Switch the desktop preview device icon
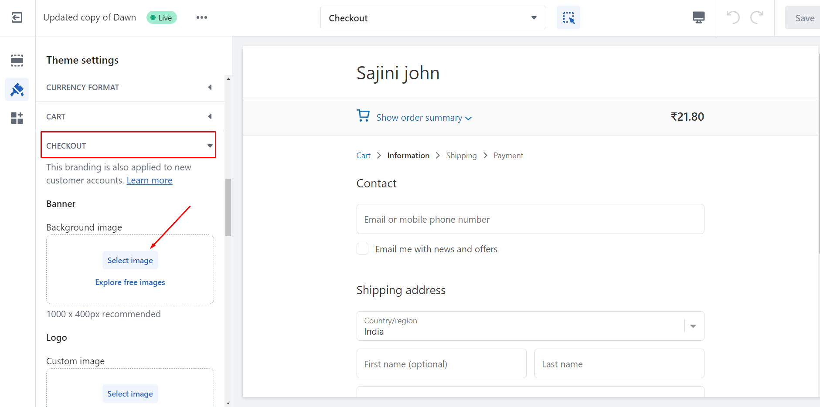 [x=698, y=17]
